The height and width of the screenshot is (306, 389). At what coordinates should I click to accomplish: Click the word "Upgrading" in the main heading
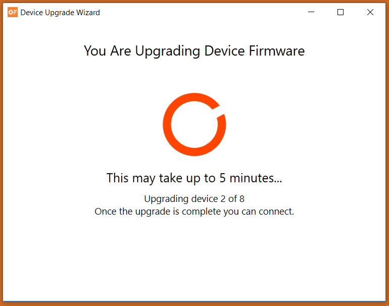167,52
